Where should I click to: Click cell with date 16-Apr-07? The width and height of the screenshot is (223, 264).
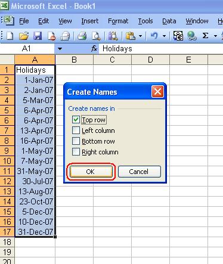click(x=35, y=141)
